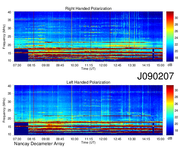This screenshot has height=147, width=181.
Task: Click "Frequency (MHz)" axis label of Right Handed plot
Action: coord(4,36)
